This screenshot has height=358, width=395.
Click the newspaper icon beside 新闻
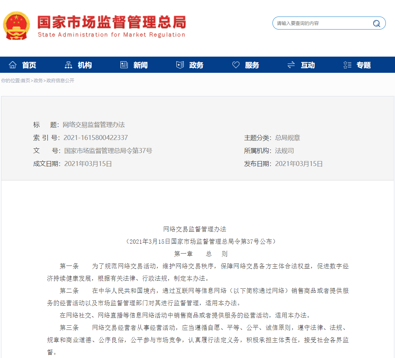(x=124, y=65)
